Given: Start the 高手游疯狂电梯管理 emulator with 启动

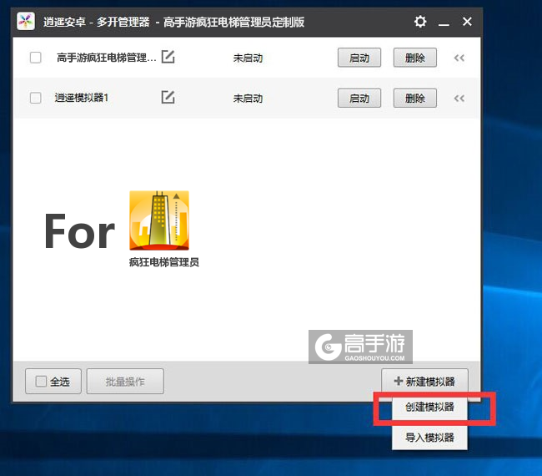Looking at the screenshot, I should (359, 58).
